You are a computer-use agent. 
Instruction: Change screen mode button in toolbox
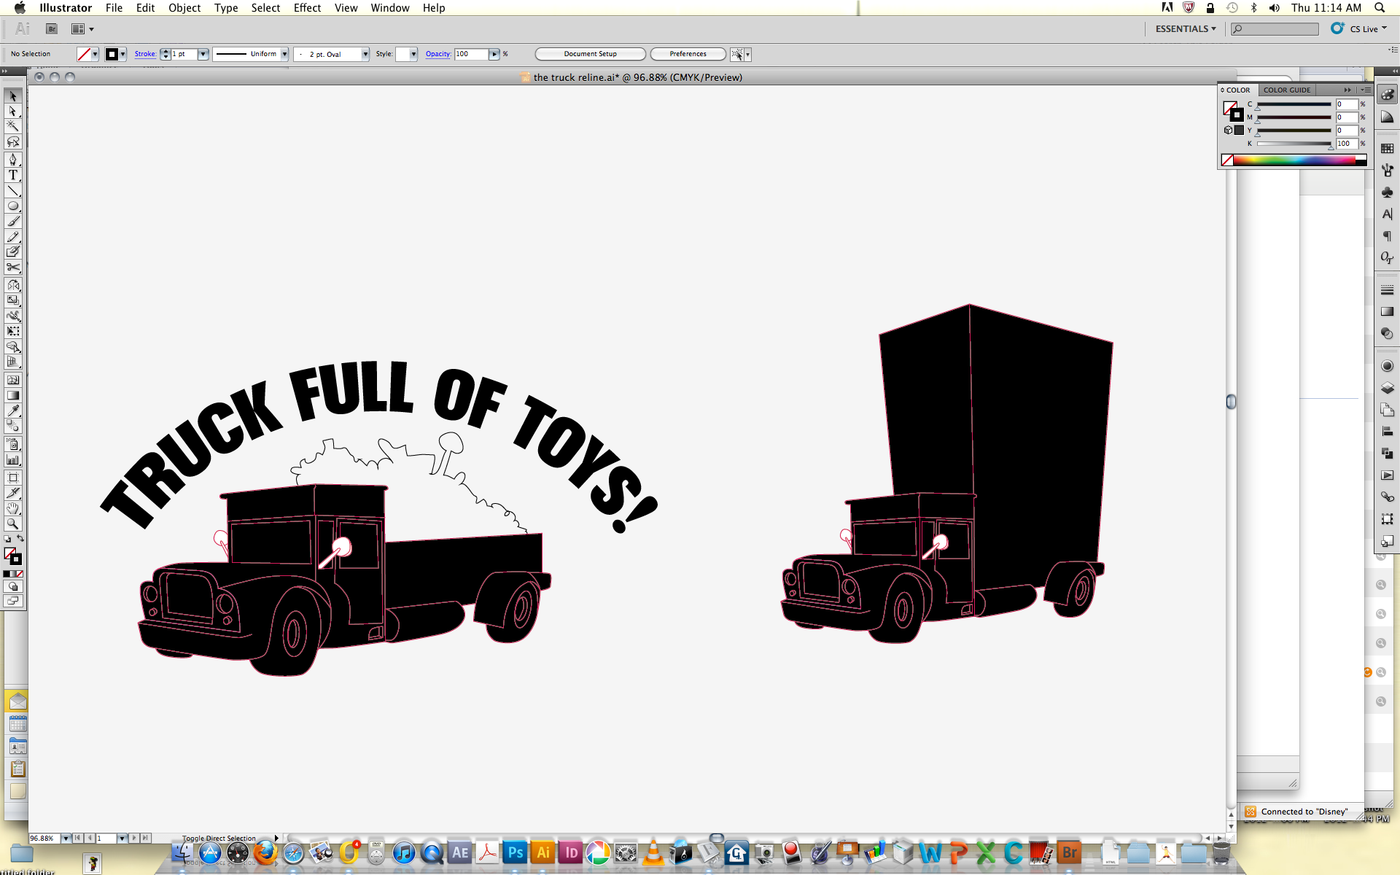point(13,601)
